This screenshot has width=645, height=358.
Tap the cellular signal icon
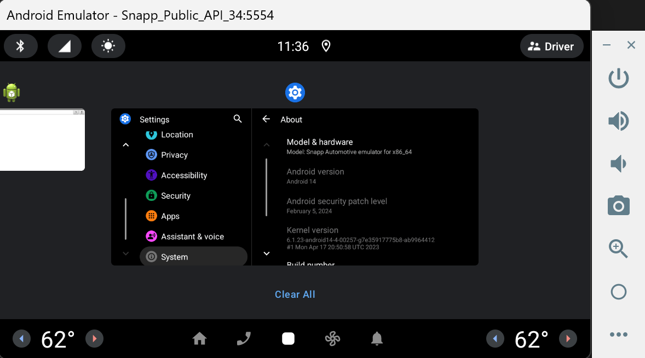coord(65,47)
